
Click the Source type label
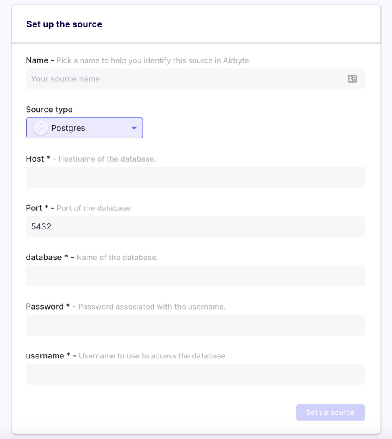[49, 110]
